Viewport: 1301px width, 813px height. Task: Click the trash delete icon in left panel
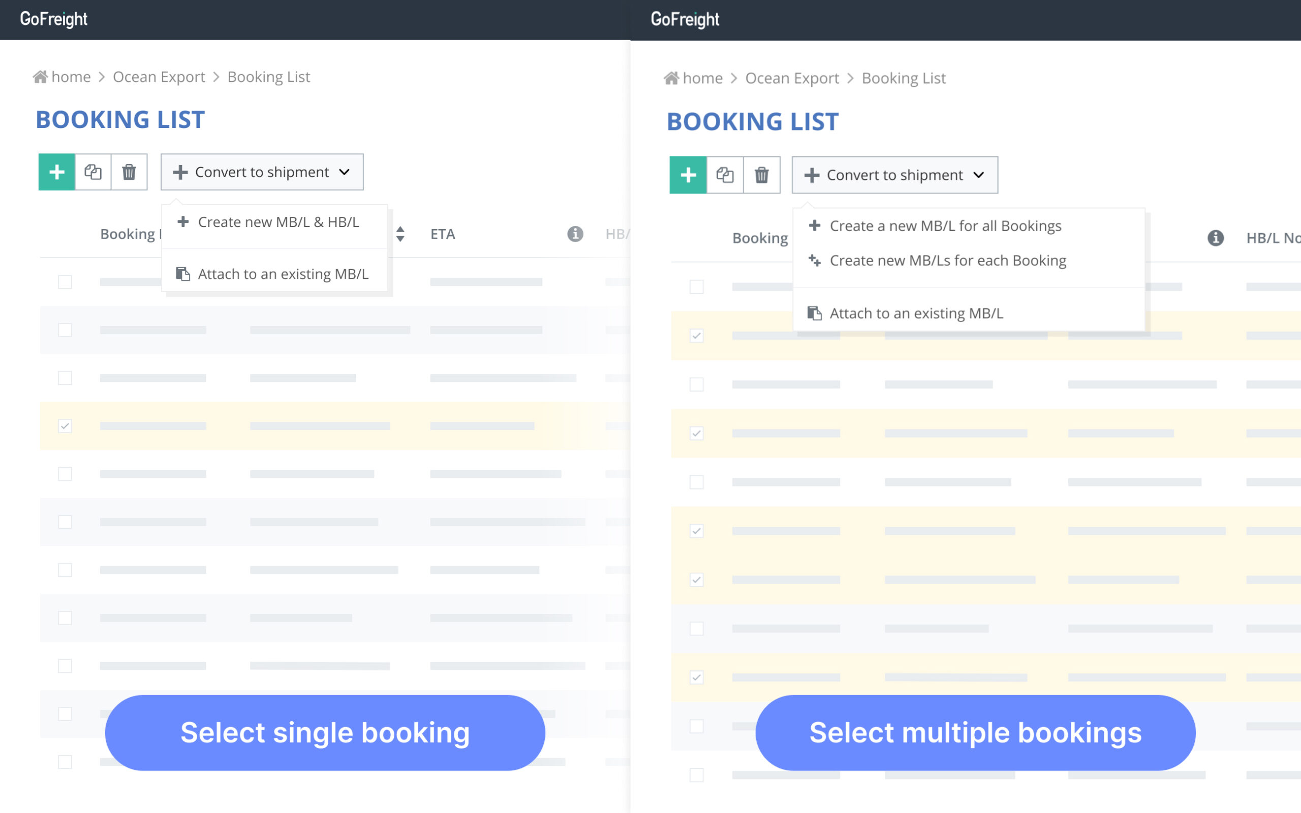(129, 172)
